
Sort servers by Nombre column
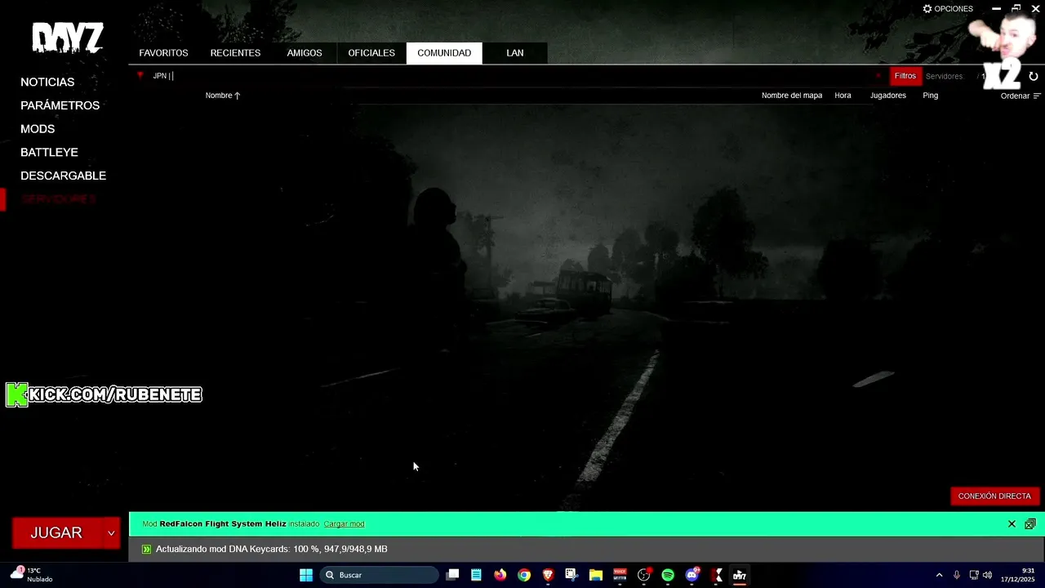(223, 96)
